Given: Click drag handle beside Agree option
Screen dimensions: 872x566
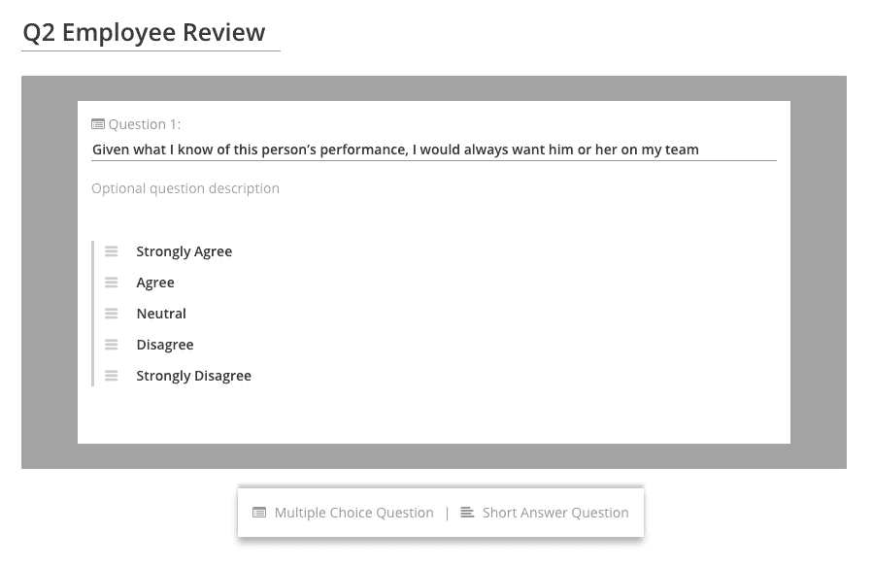Looking at the screenshot, I should 112,283.
